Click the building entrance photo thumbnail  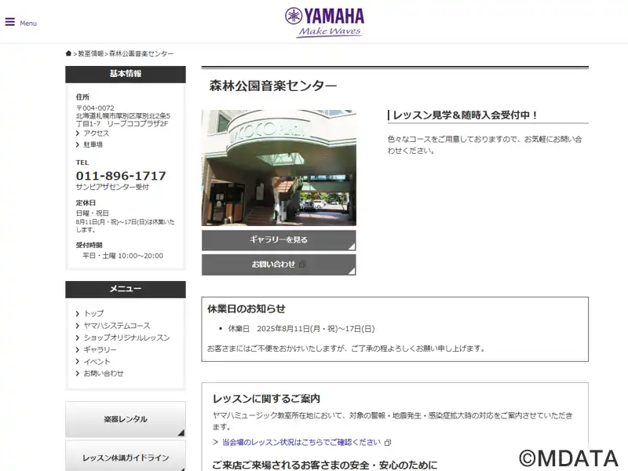tap(279, 168)
